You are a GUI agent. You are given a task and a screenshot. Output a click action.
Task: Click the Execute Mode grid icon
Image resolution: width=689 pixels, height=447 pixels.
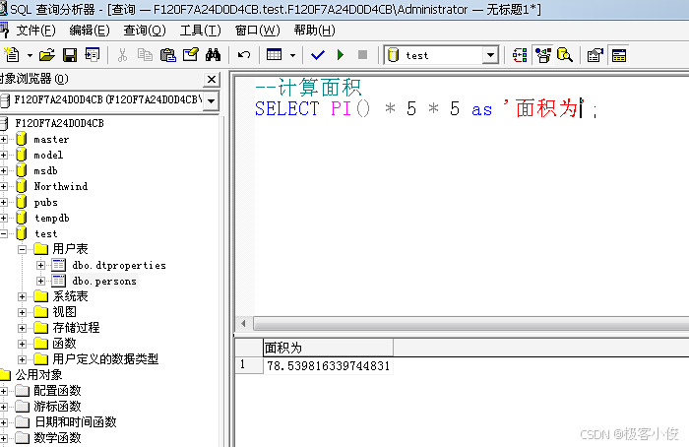pyautogui.click(x=275, y=55)
